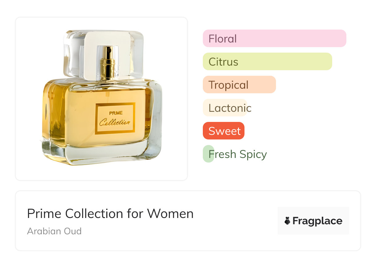Open the Arabian Oud brand link
The height and width of the screenshot is (266, 376).
[54, 231]
